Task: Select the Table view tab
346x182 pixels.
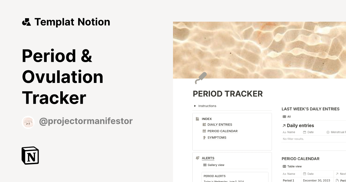Action: click(294, 166)
